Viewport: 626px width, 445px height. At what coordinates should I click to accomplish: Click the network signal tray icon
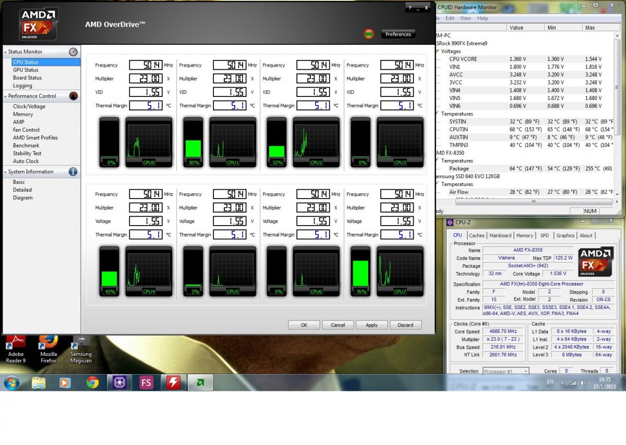tap(573, 383)
